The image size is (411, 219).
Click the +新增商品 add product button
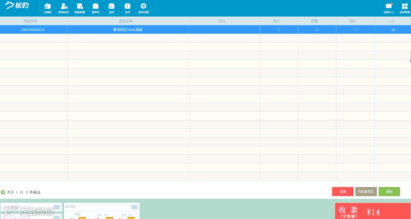(366, 192)
